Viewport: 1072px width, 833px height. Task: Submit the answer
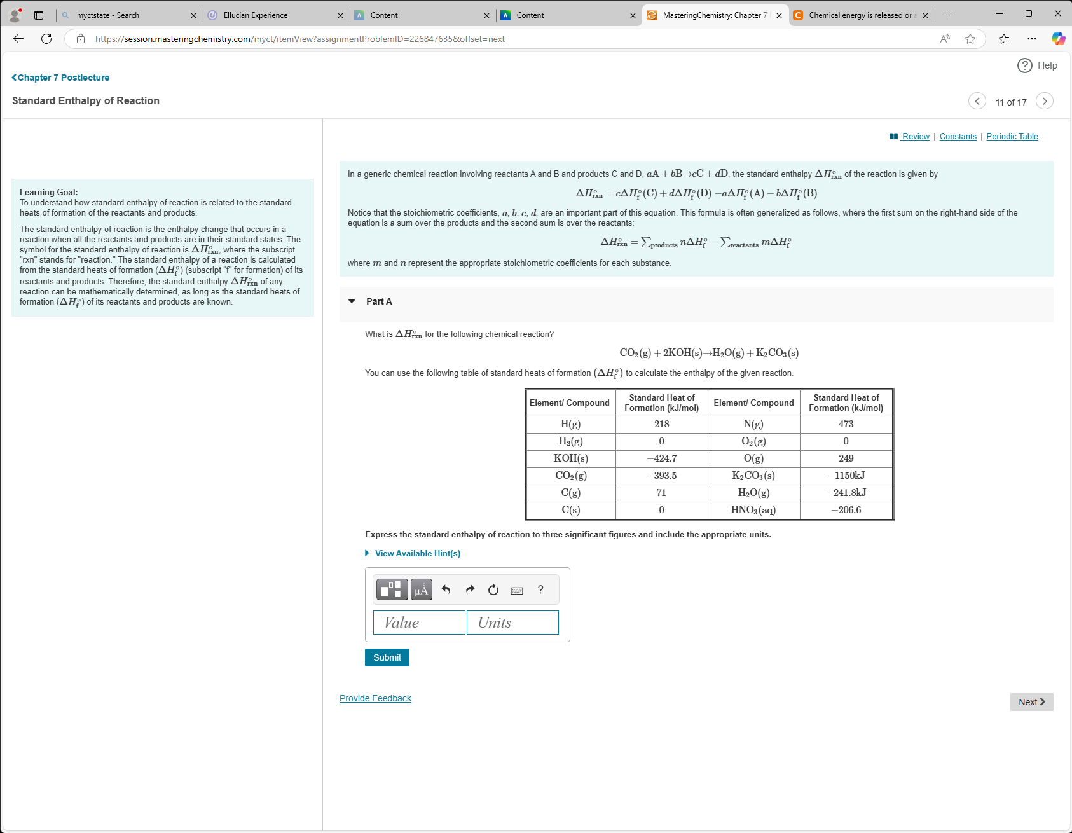pos(387,657)
